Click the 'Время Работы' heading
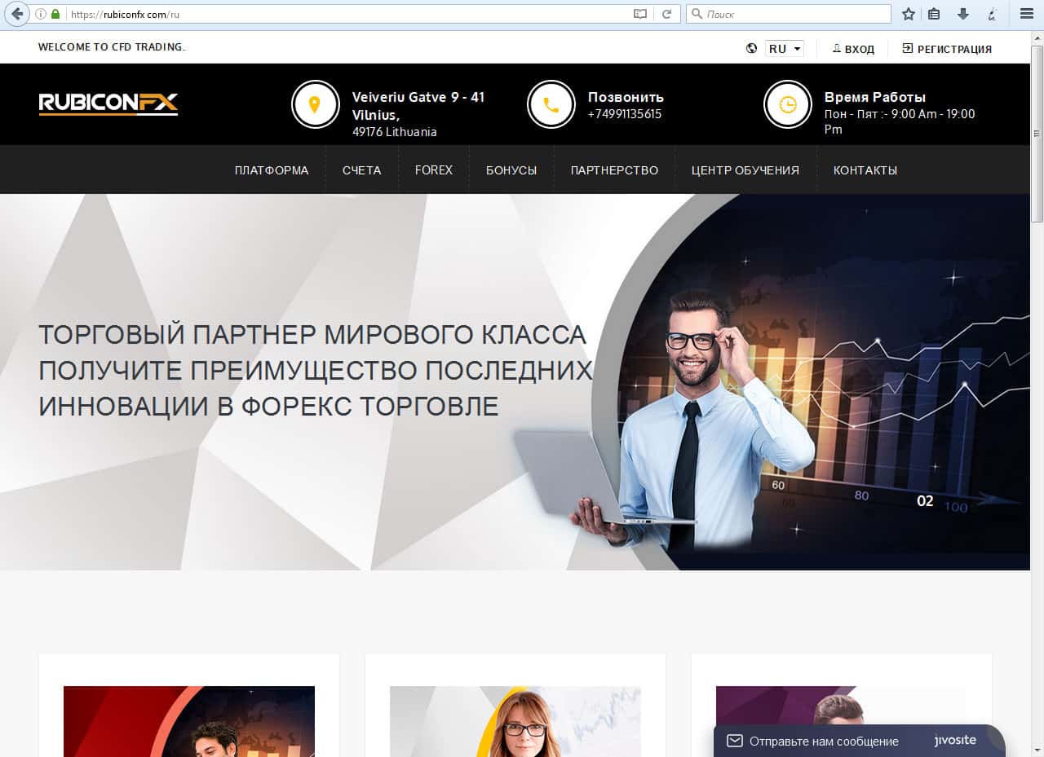 click(875, 97)
